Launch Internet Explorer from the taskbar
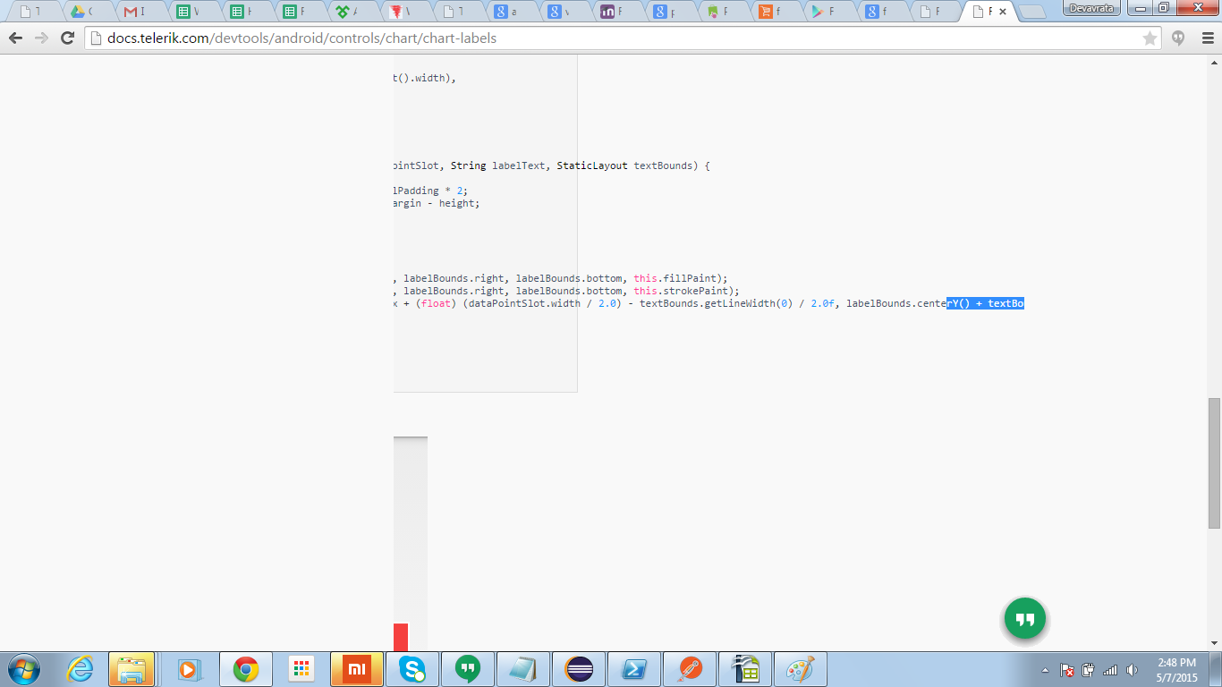 click(80, 669)
